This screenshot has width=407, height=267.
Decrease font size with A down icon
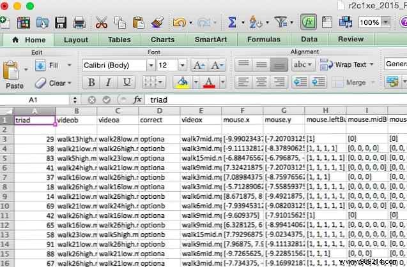pos(217,65)
